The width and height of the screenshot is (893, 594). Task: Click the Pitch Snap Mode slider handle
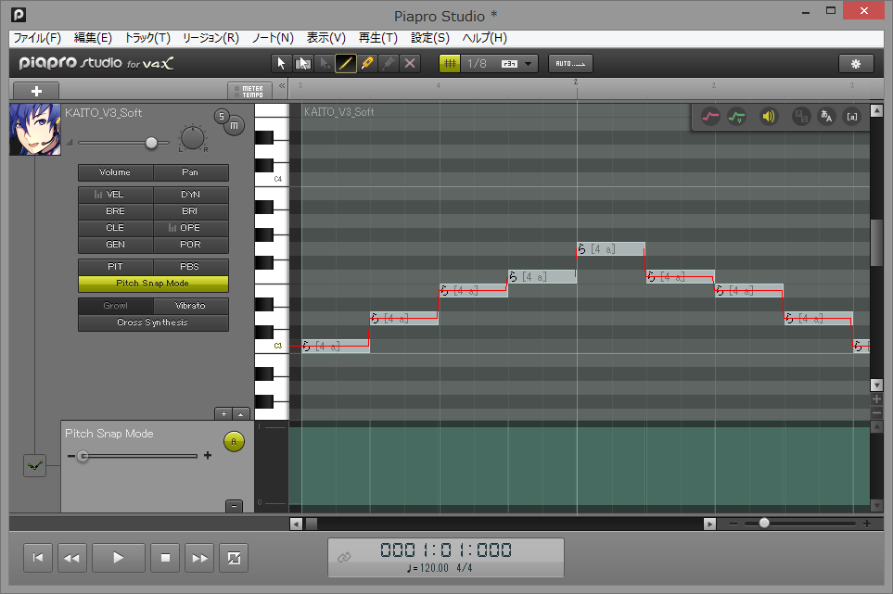click(83, 456)
